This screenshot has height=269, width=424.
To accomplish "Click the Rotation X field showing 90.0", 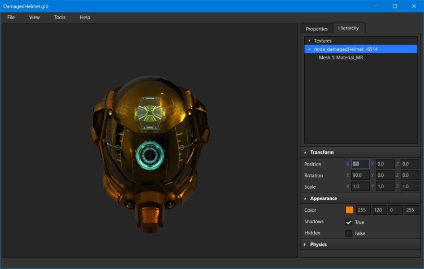I will [360, 175].
